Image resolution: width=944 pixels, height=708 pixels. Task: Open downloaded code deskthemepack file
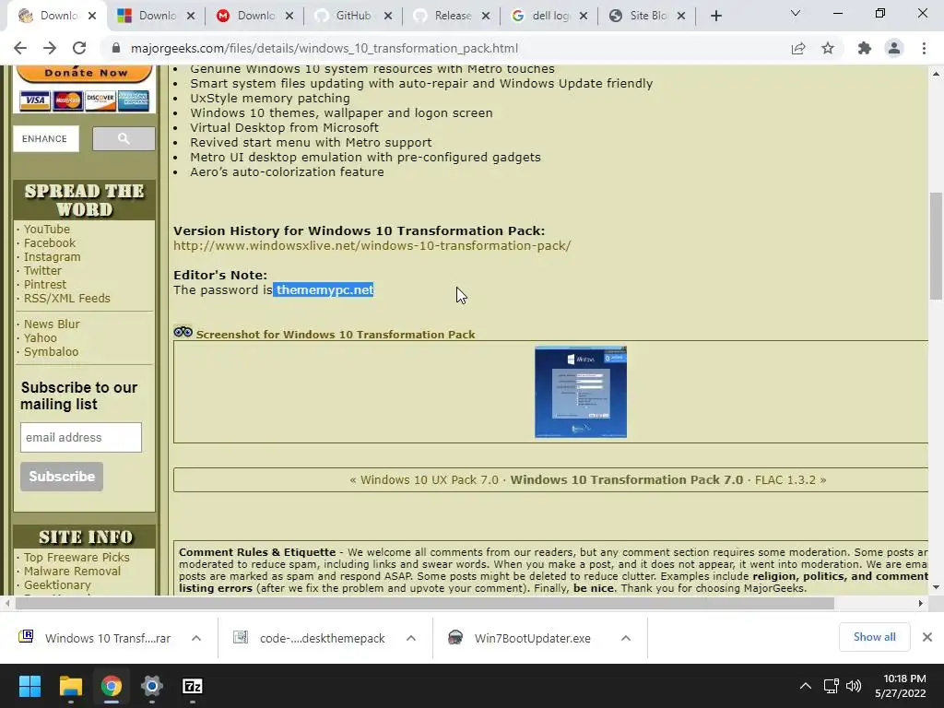pyautogui.click(x=310, y=638)
